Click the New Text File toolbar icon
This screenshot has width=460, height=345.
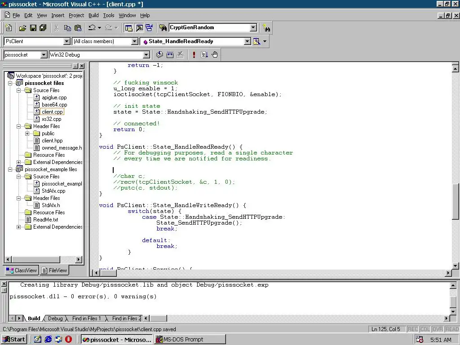tap(9, 28)
